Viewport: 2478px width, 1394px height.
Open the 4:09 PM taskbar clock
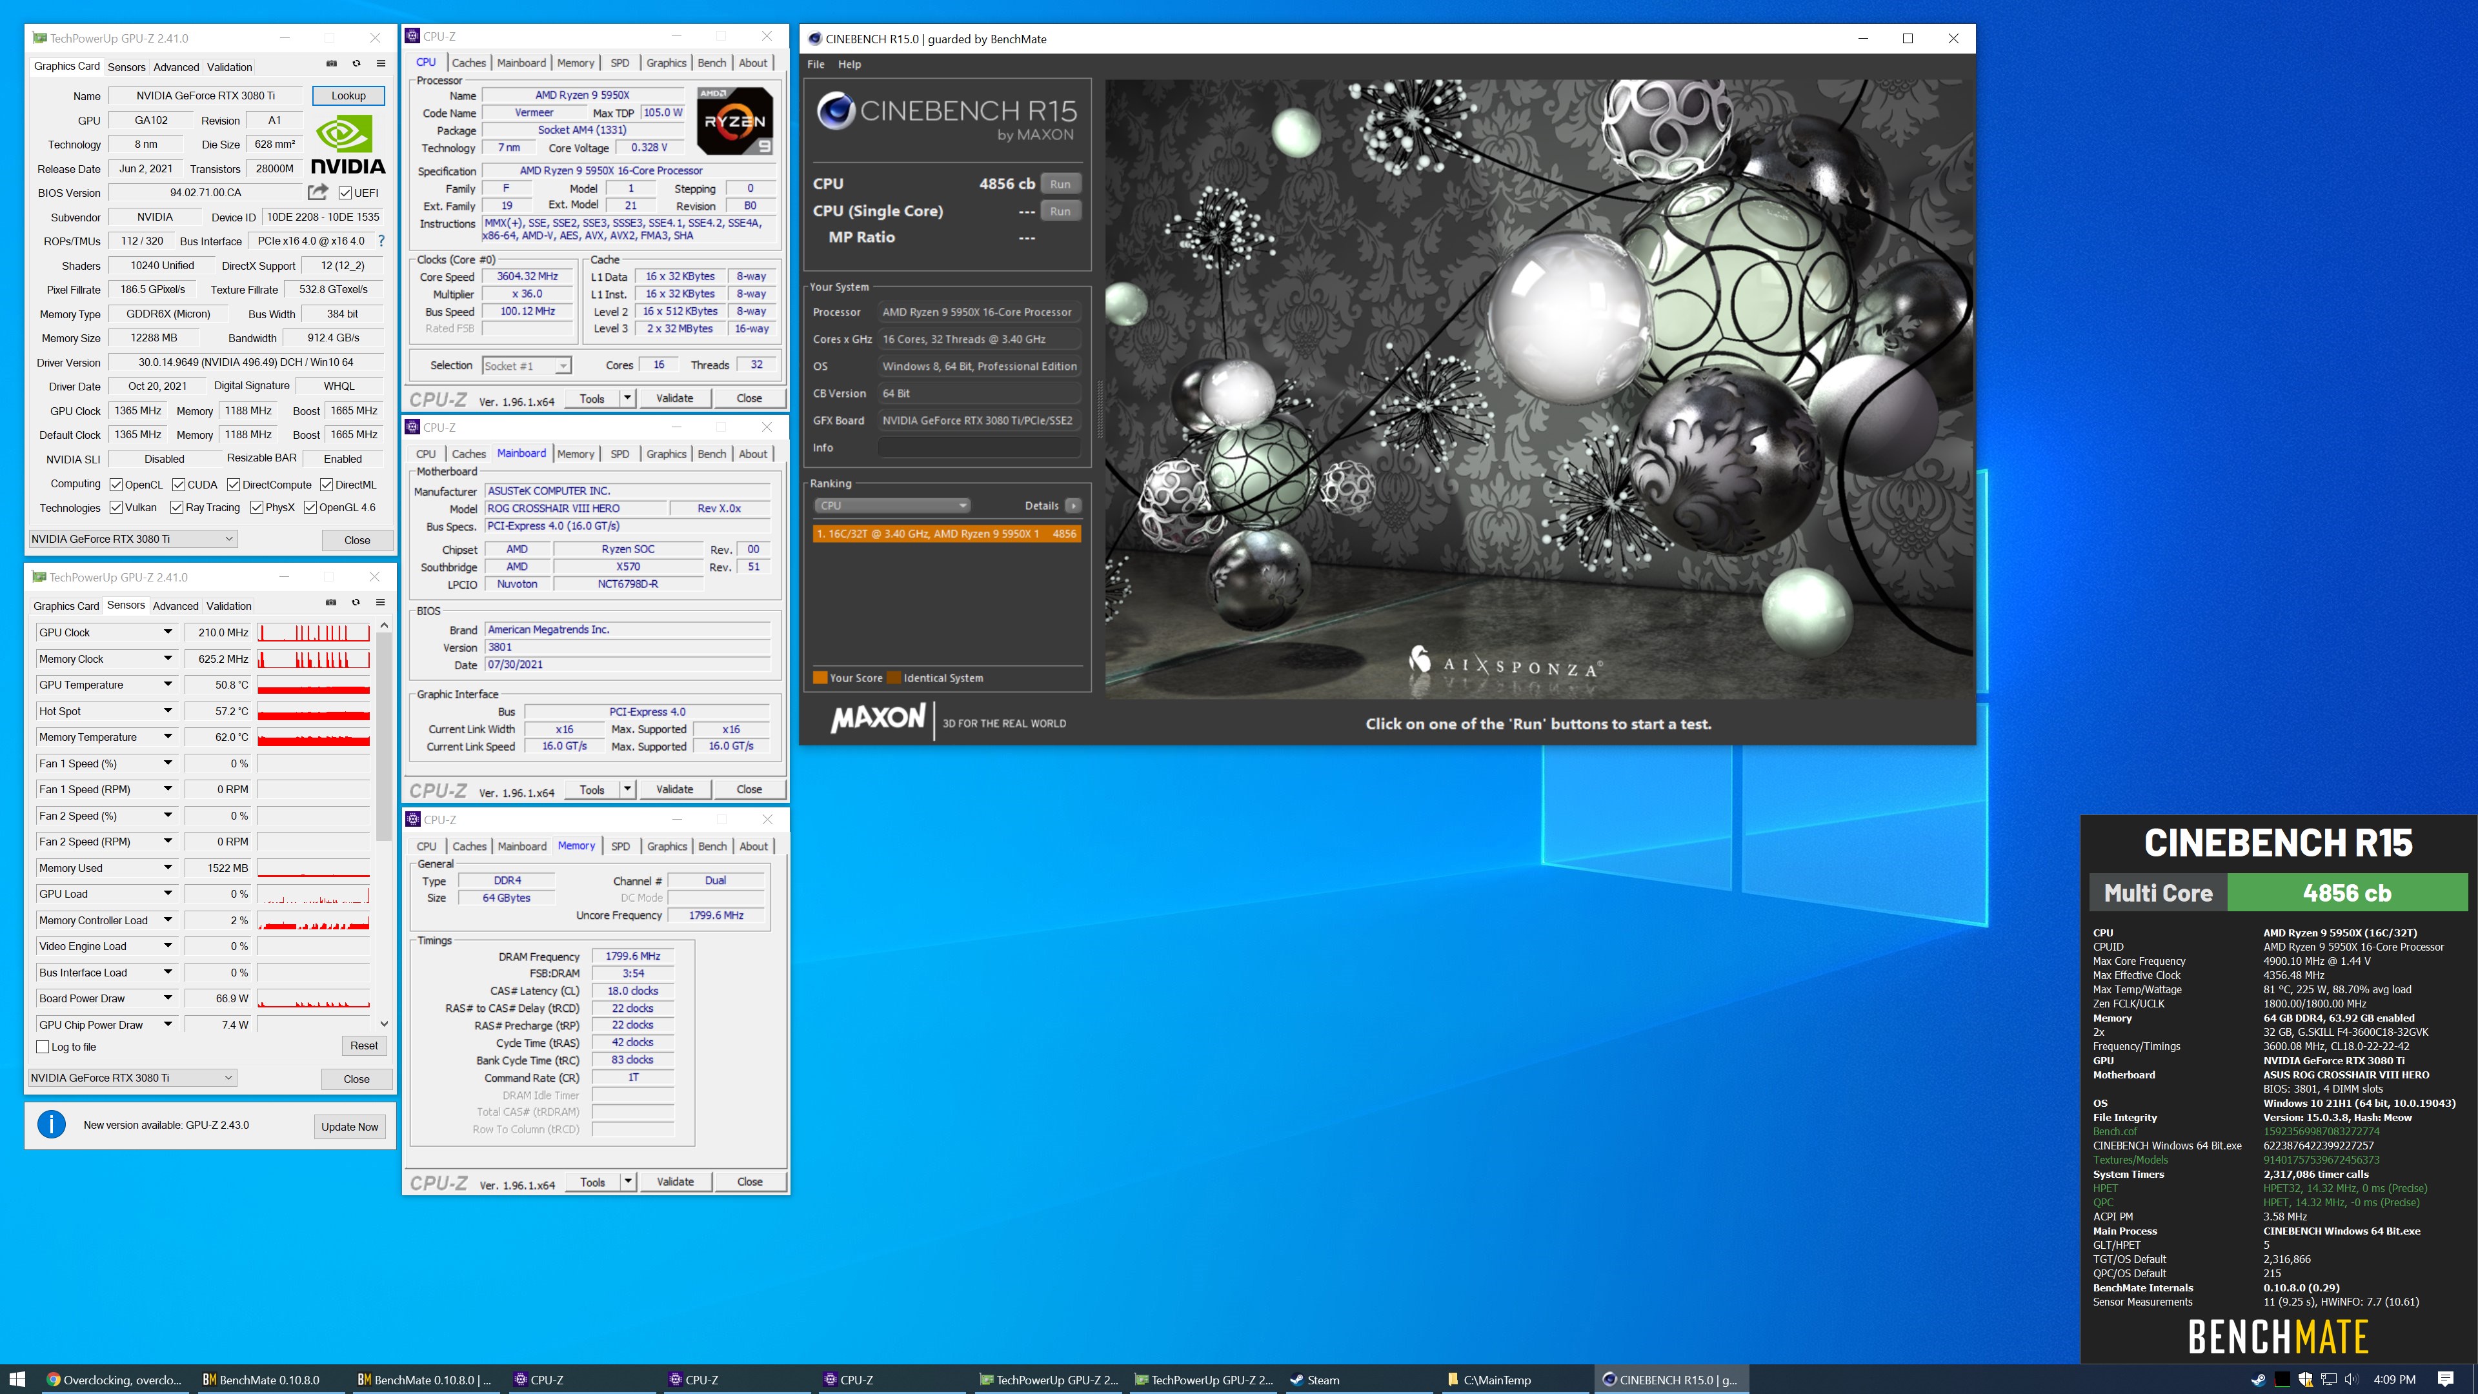[2395, 1380]
